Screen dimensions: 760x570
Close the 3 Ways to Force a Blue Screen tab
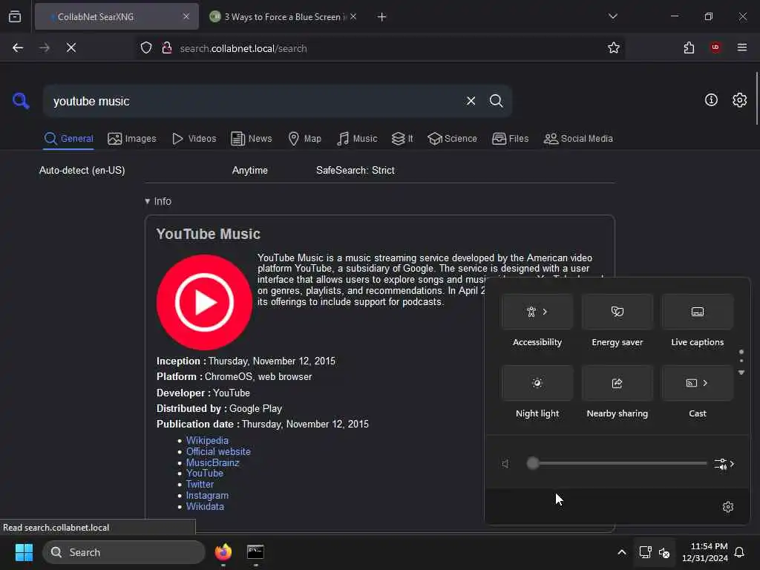(x=353, y=17)
